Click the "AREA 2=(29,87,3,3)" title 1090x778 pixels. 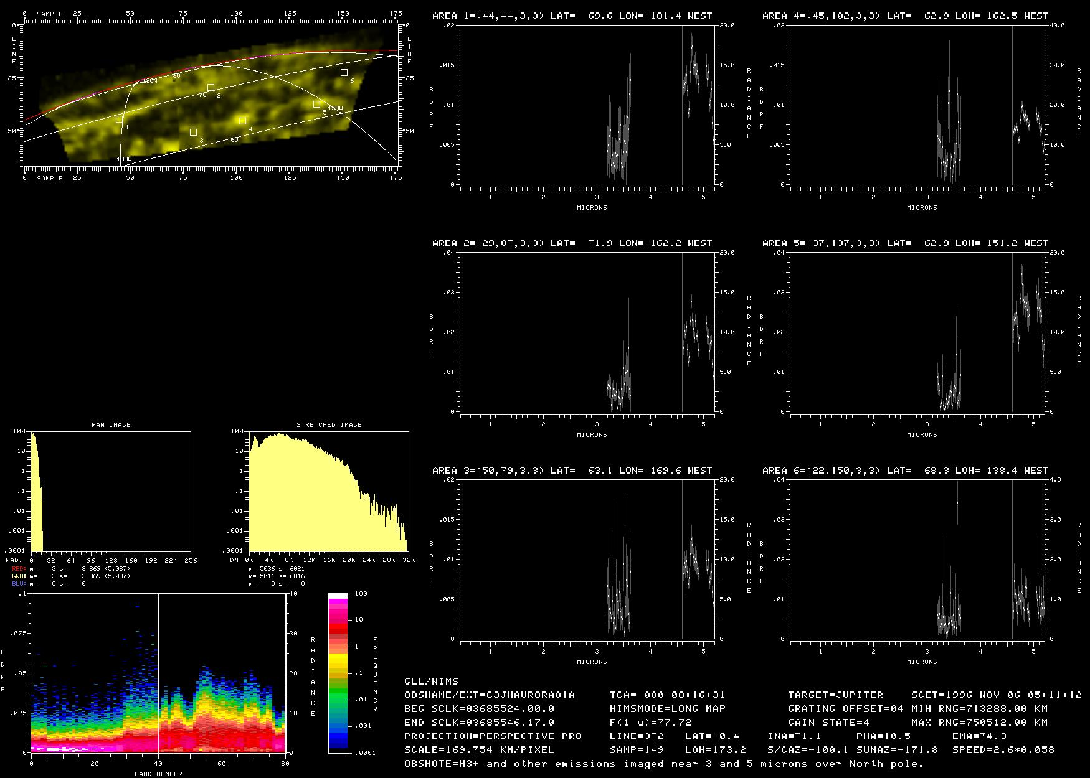(x=488, y=243)
